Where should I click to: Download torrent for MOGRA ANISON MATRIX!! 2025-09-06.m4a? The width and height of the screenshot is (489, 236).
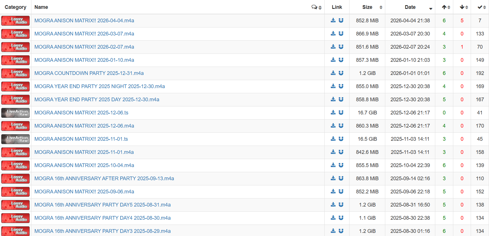(x=333, y=191)
